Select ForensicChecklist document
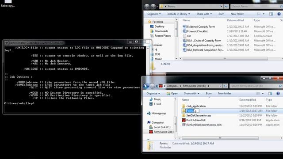The height and width of the screenshot is (159, 283). pos(197,31)
